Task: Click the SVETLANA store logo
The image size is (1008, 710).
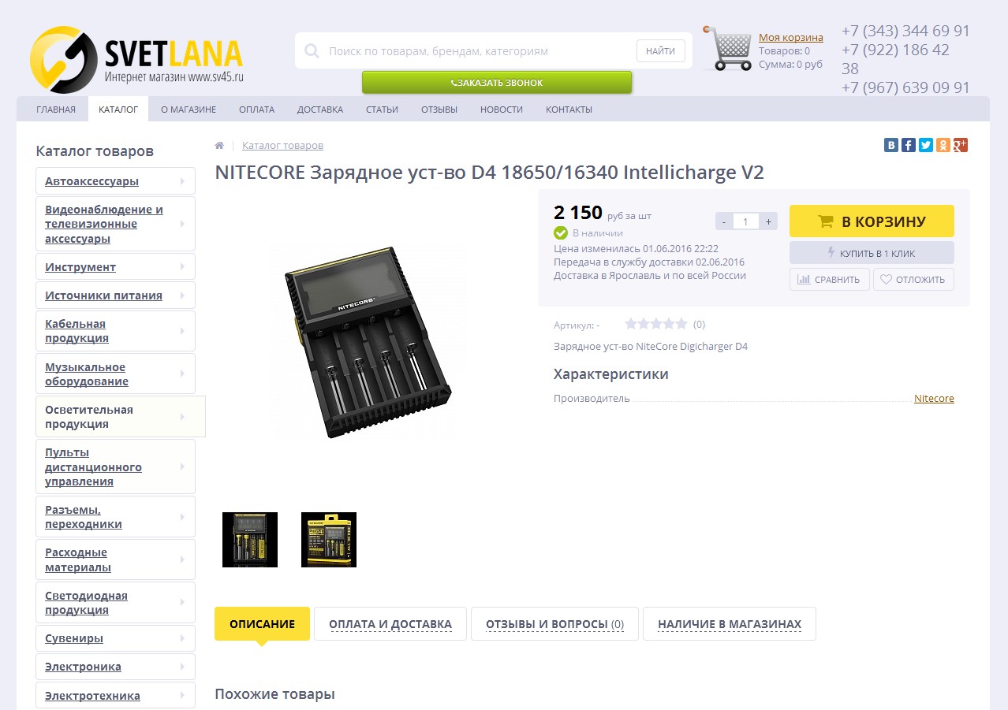Action: [136, 60]
